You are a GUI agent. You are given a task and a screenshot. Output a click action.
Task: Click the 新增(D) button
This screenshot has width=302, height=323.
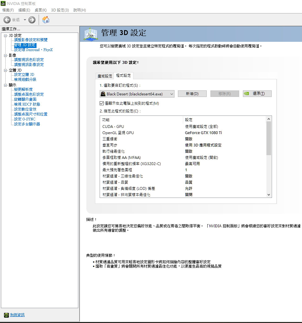[192, 94]
